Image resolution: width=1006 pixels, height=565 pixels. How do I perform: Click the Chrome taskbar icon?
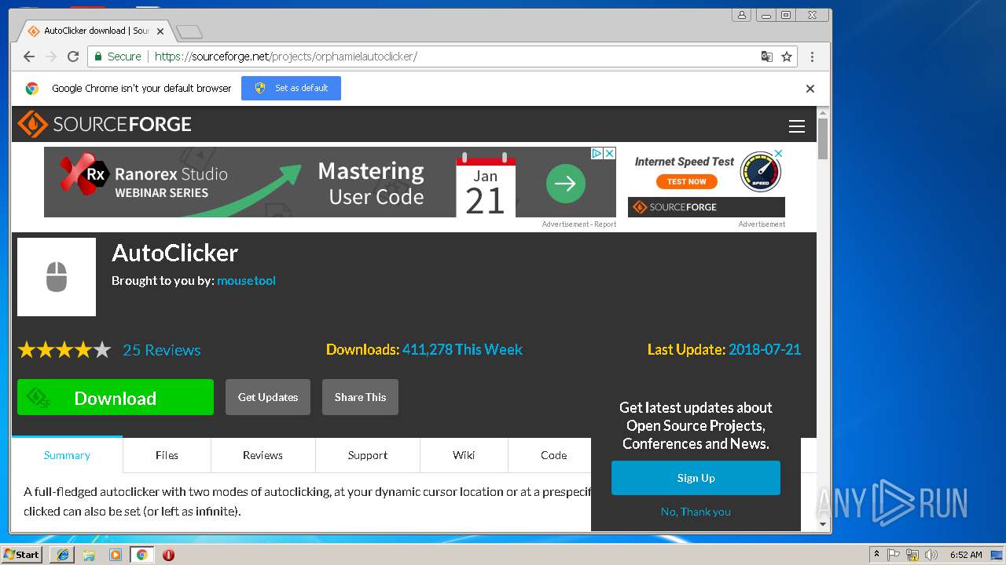141,555
